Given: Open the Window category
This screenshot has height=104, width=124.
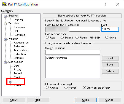Looking at the screenshot, I should [13, 39].
